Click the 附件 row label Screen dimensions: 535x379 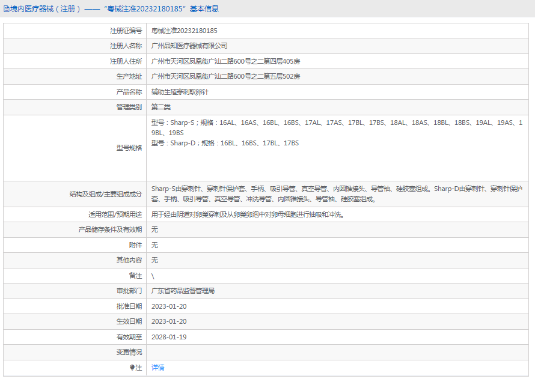(x=135, y=245)
